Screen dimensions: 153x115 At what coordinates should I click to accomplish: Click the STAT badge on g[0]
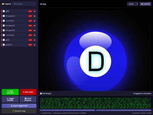[30, 11]
